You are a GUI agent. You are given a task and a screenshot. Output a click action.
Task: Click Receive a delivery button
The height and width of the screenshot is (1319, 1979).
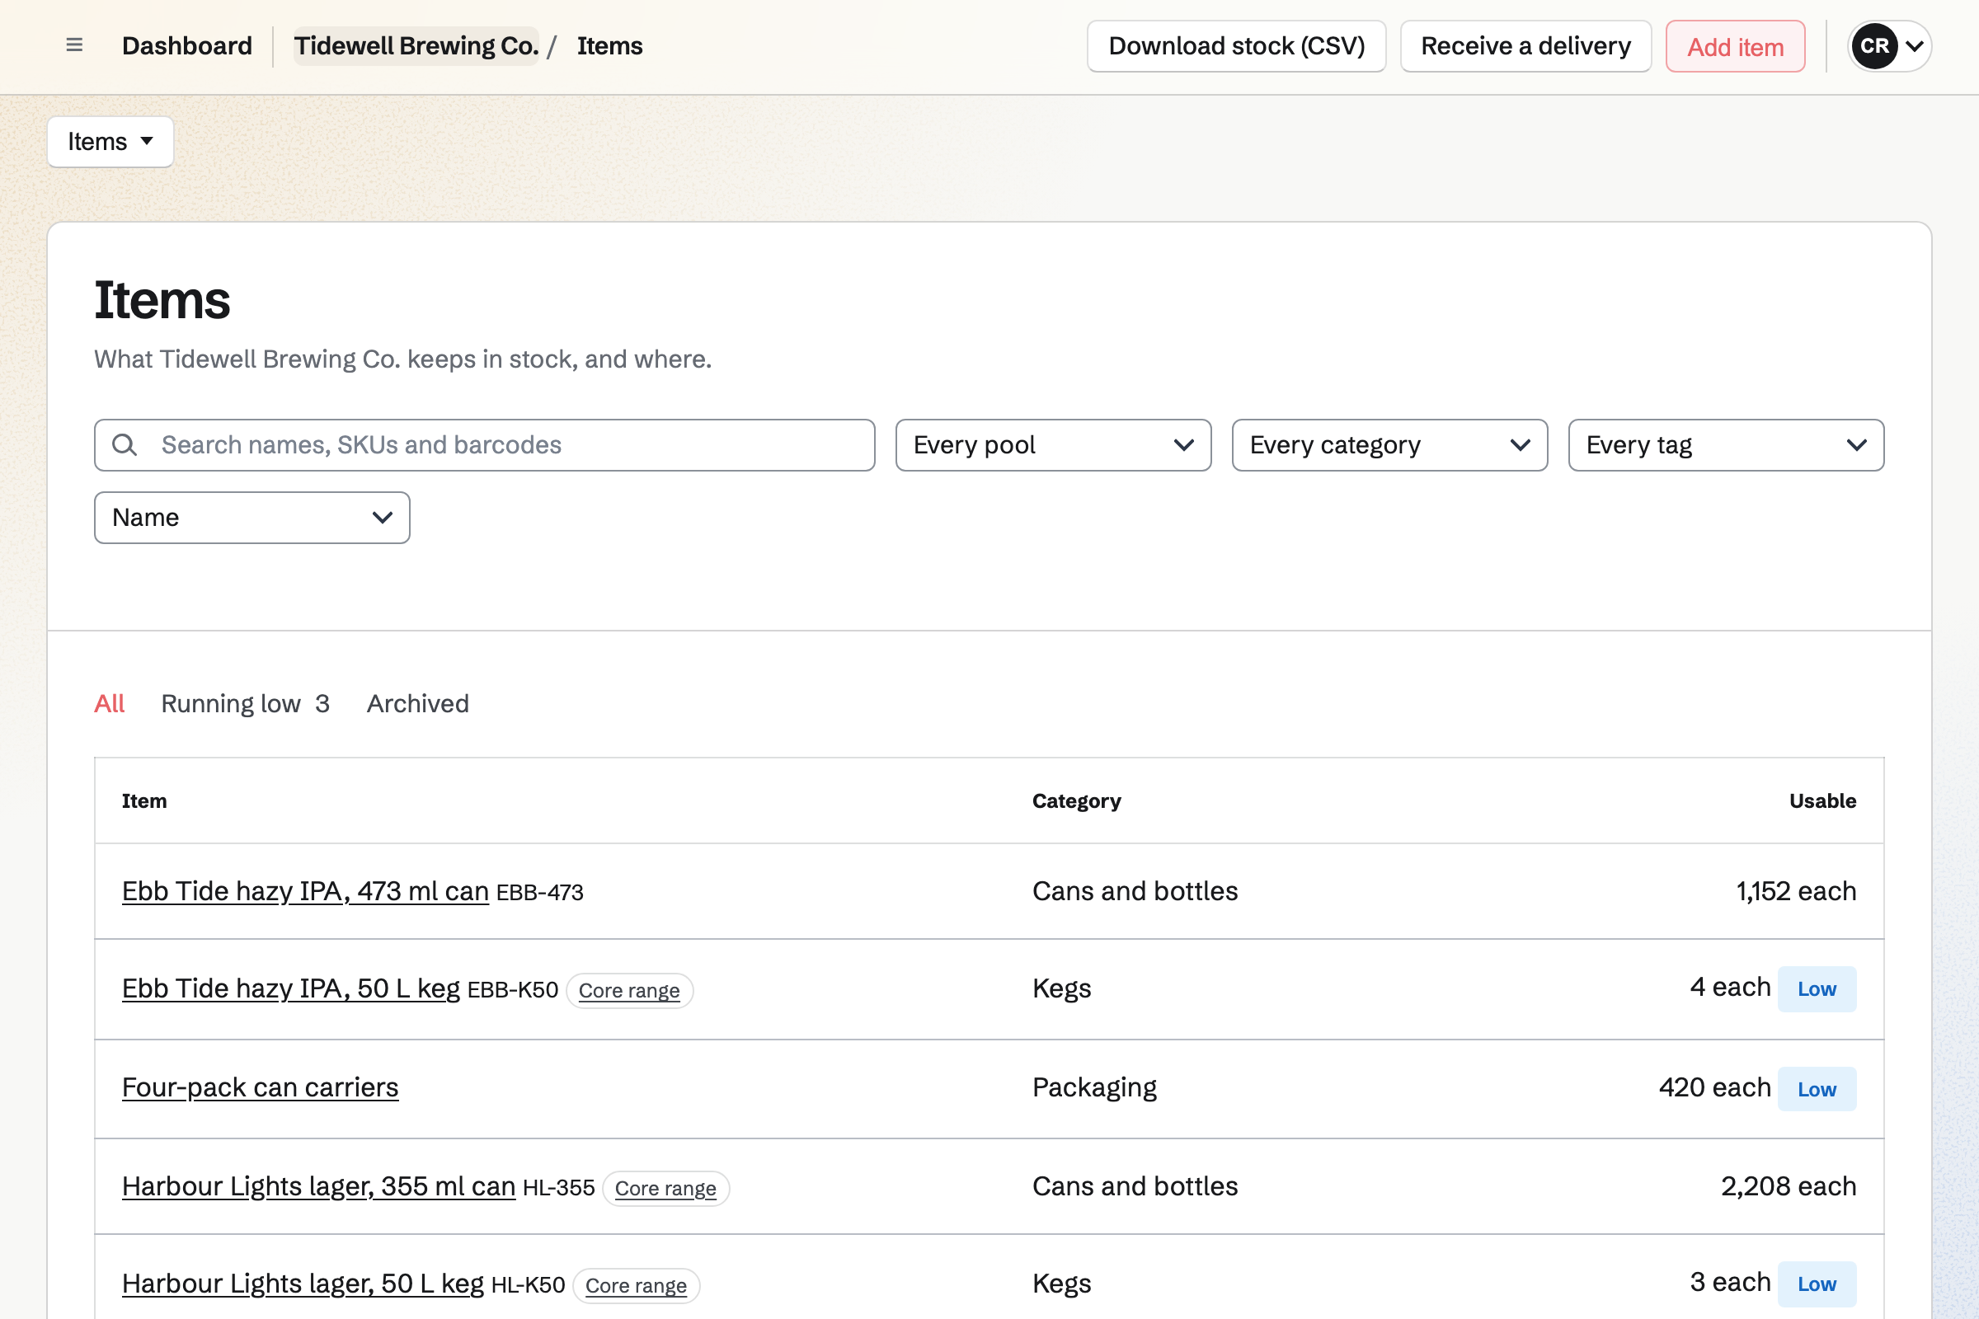pos(1525,46)
